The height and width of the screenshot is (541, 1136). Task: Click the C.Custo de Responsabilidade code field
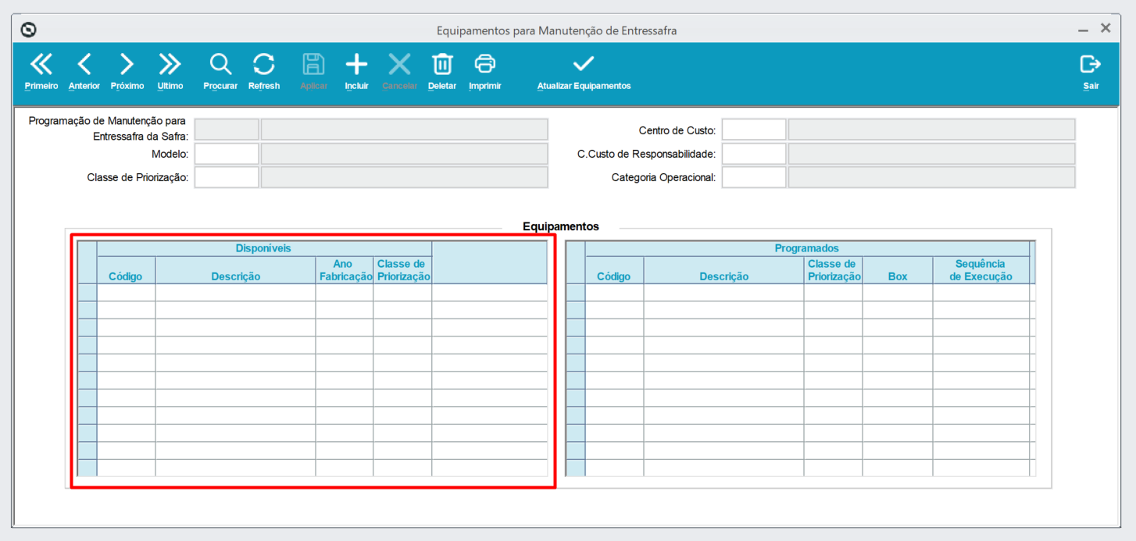[754, 154]
